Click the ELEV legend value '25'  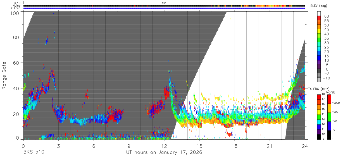[x=326, y=47]
